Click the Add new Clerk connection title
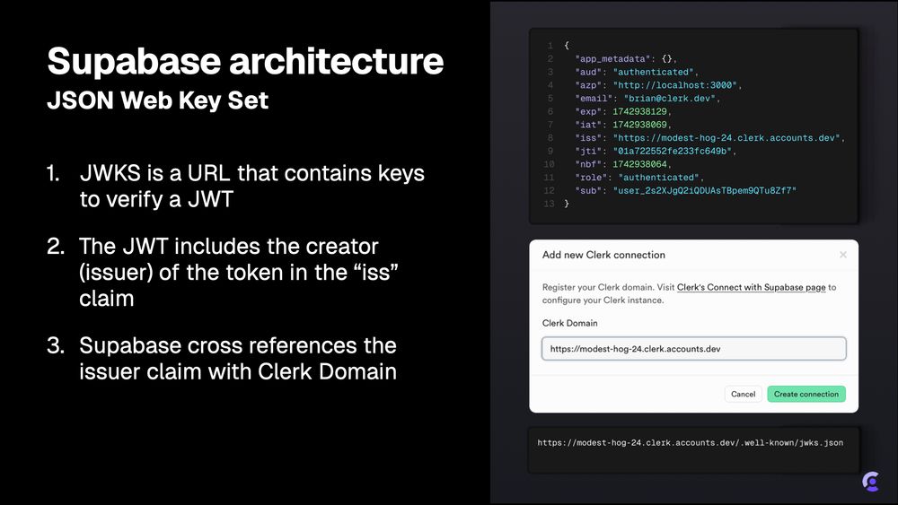 (x=603, y=255)
